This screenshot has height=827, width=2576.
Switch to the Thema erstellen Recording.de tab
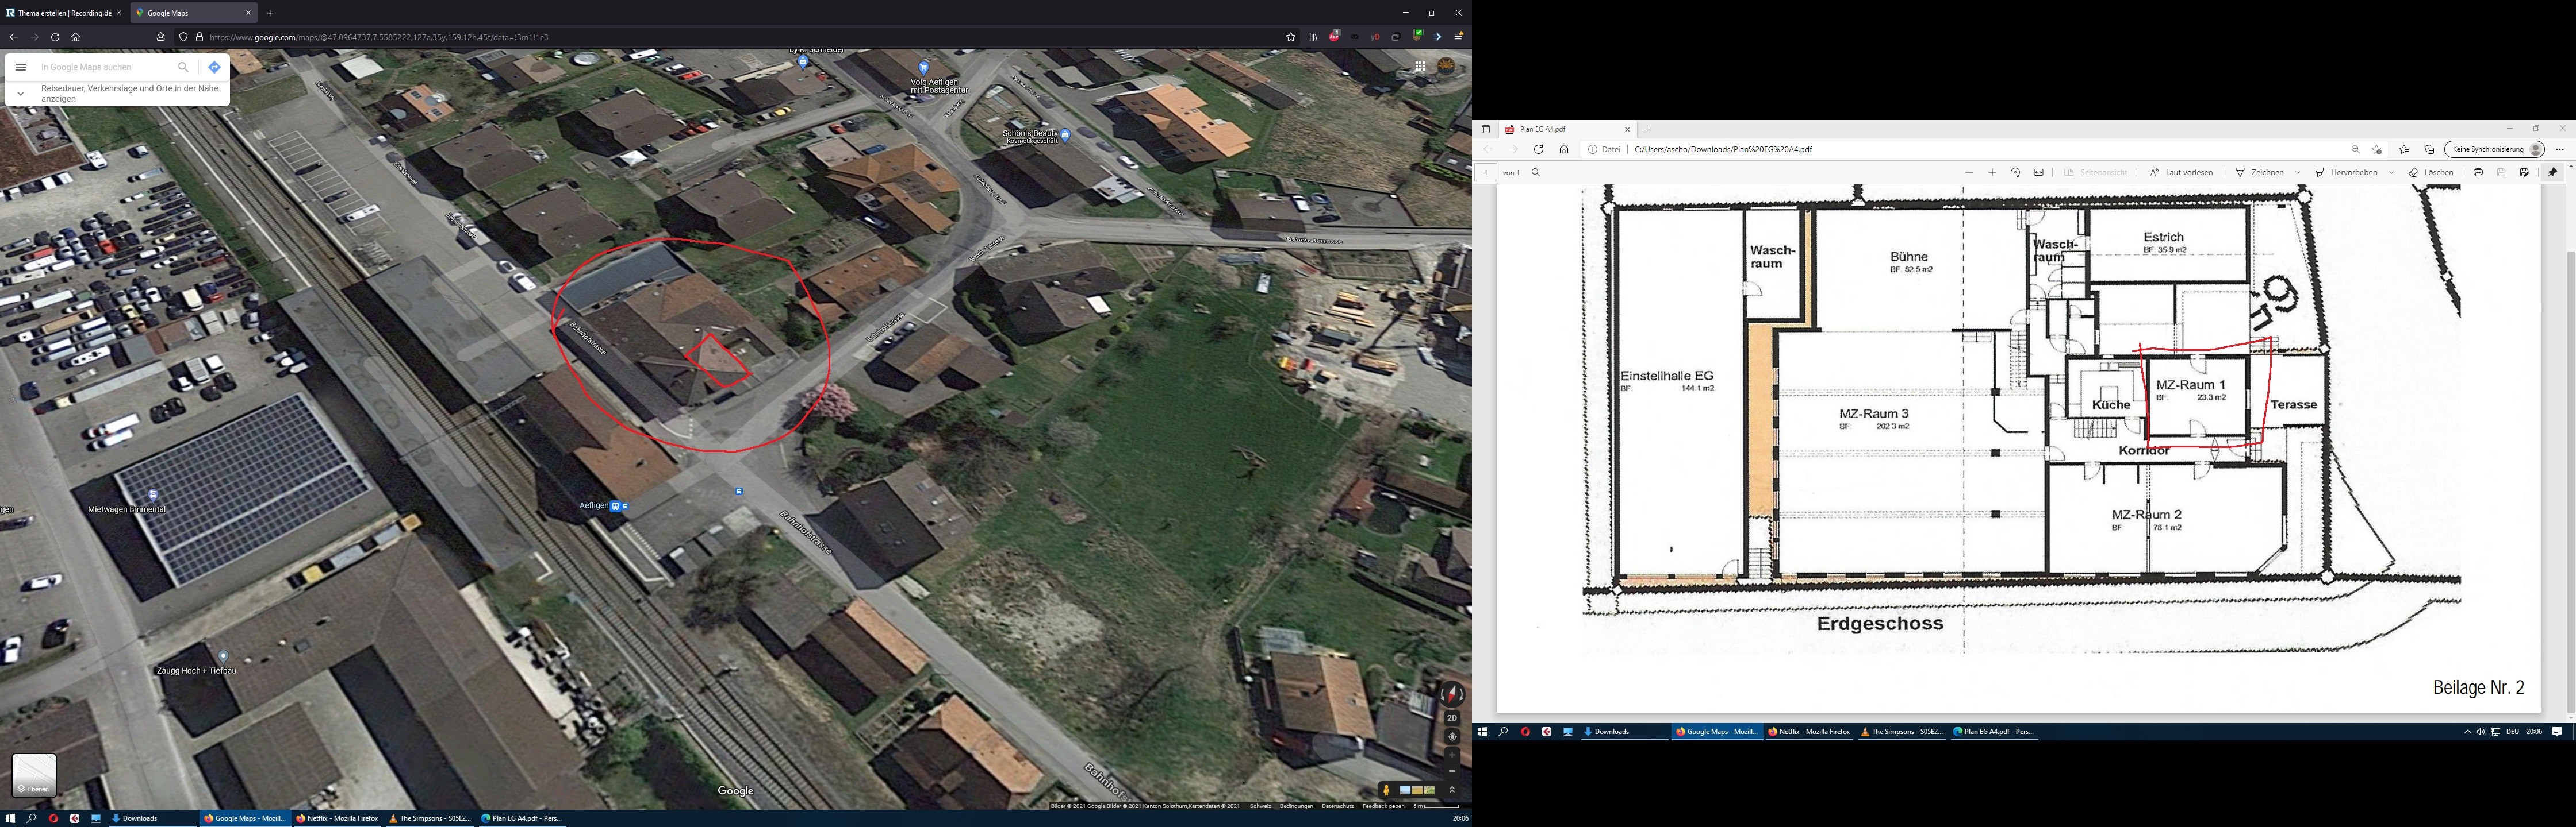64,13
